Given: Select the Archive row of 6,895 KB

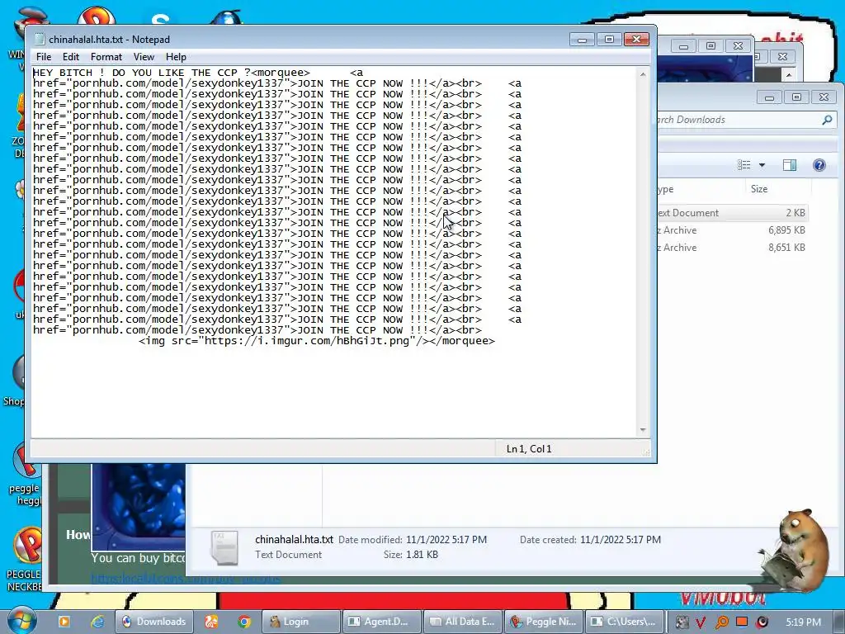Looking at the screenshot, I should 732,230.
